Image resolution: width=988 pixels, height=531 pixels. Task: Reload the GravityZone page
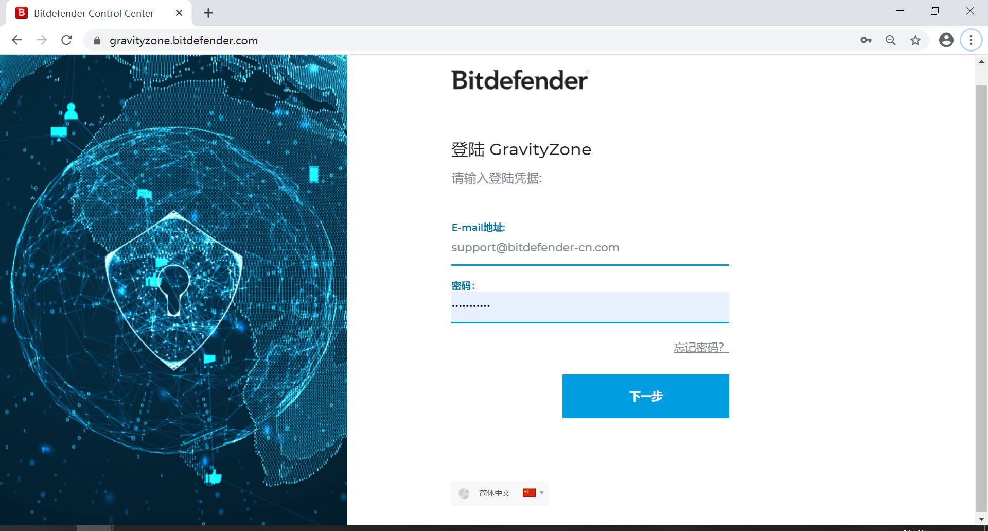pos(66,40)
